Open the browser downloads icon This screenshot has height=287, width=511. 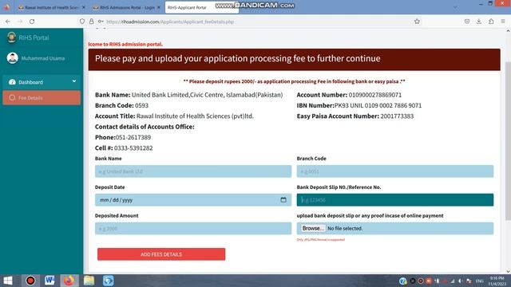point(479,22)
